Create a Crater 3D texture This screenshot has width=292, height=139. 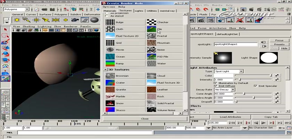click(125, 83)
